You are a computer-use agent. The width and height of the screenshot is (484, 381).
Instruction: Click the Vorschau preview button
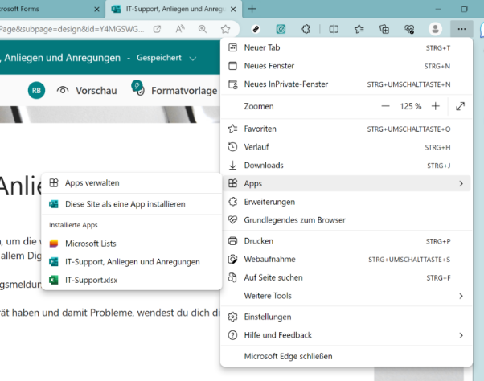88,91
